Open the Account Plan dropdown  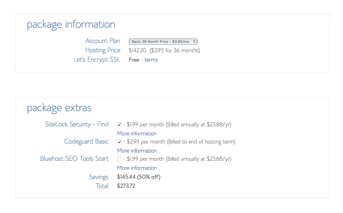click(x=163, y=41)
